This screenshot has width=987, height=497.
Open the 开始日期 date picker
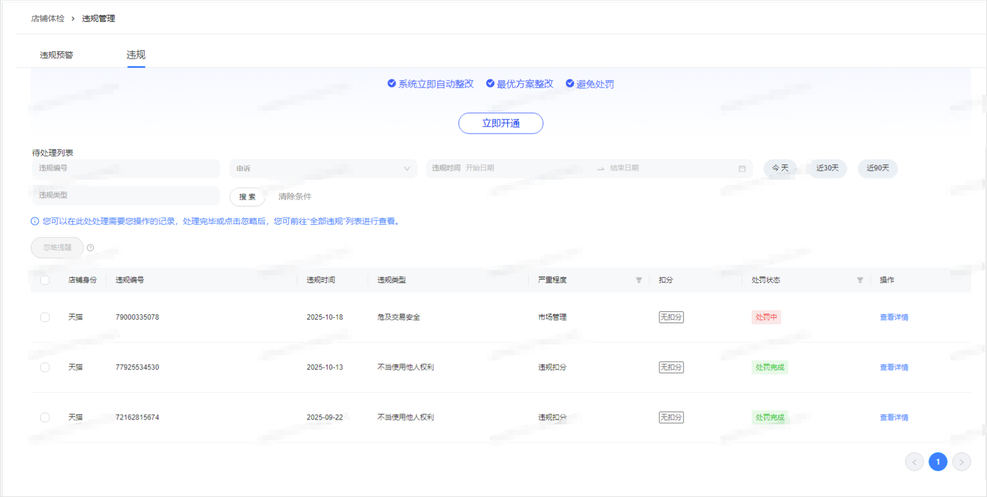pyautogui.click(x=509, y=168)
